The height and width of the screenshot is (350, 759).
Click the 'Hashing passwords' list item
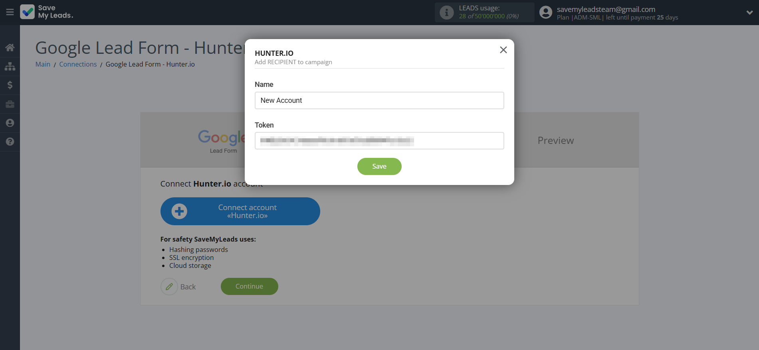(198, 250)
